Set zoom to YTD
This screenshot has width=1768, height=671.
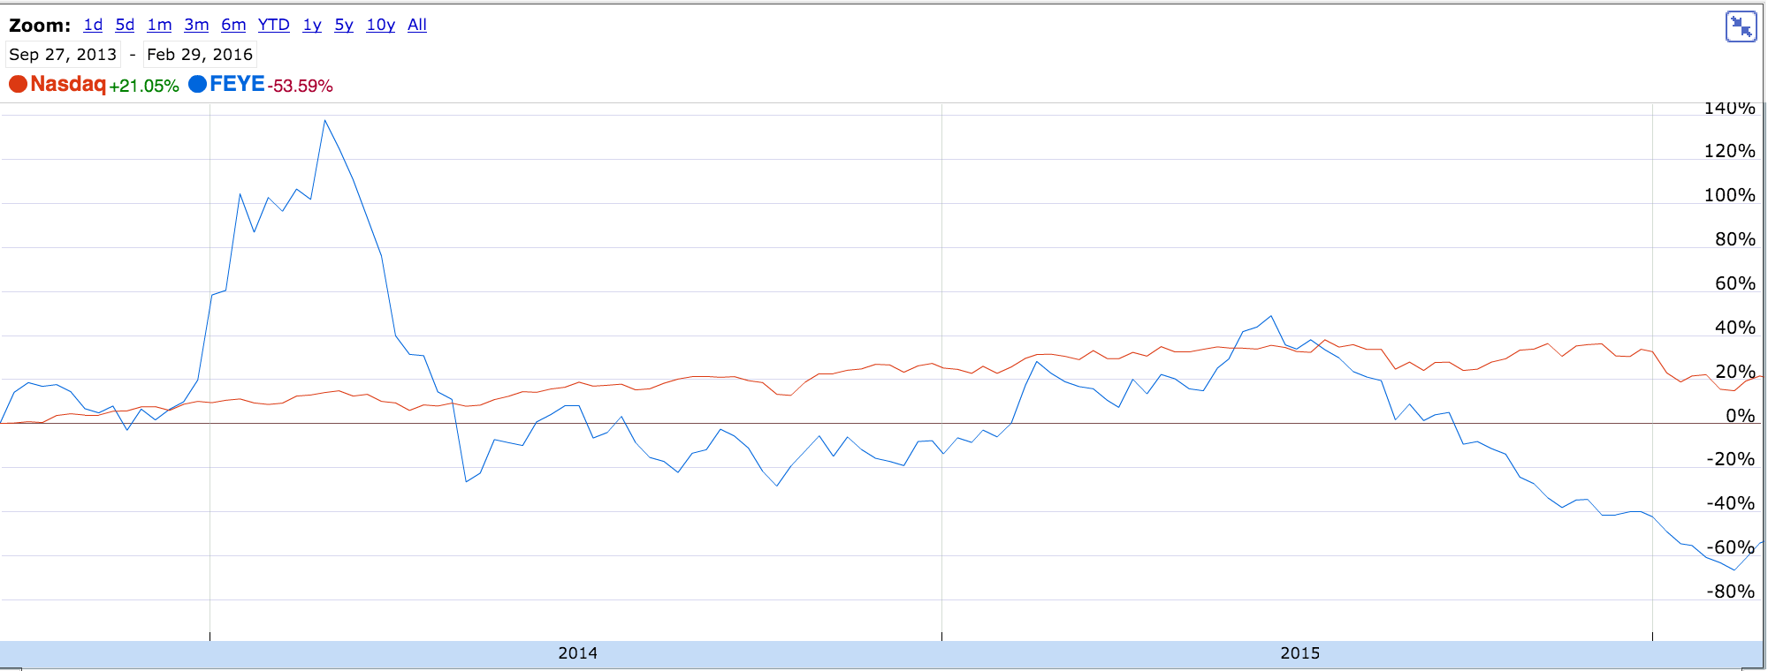click(x=274, y=25)
